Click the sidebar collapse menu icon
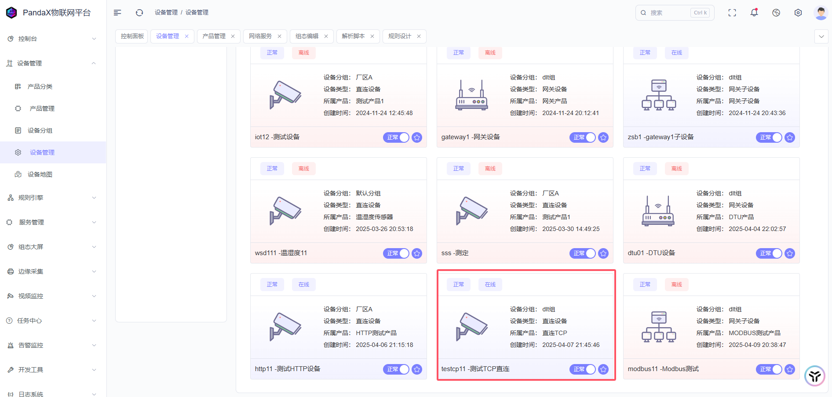The height and width of the screenshot is (397, 832). pos(117,13)
